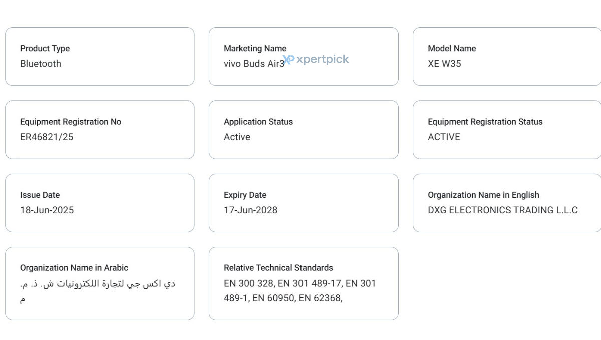Click the Marketing Name label
This screenshot has height=340, width=601.
pos(255,48)
